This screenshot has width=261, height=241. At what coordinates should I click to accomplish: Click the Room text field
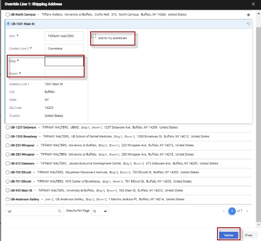point(64,73)
